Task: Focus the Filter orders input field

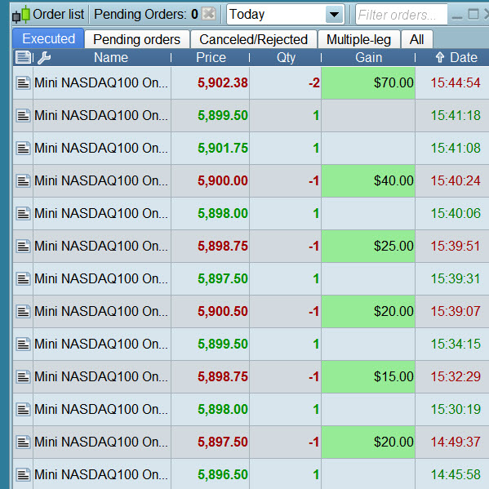Action: point(402,15)
